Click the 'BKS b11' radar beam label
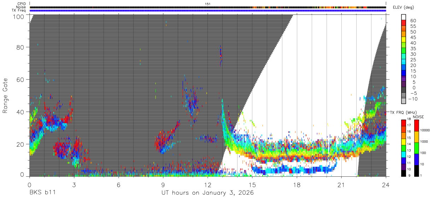 pos(42,193)
